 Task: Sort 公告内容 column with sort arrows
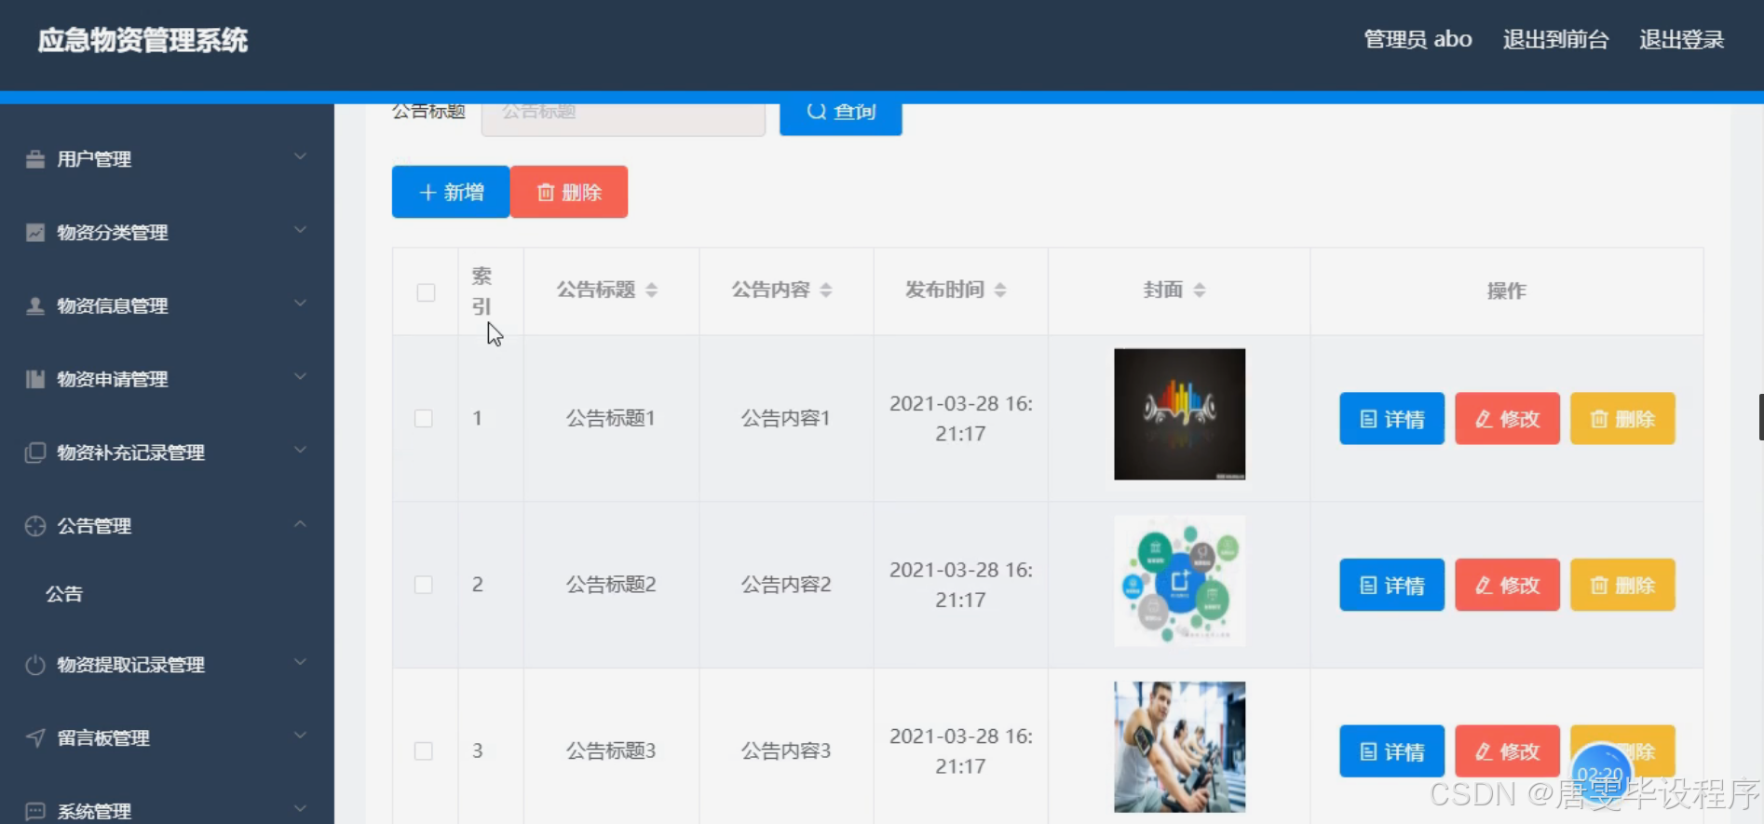[x=826, y=290]
